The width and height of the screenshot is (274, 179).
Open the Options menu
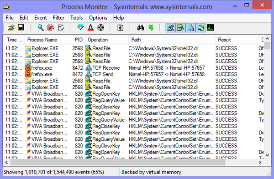pos(98,18)
